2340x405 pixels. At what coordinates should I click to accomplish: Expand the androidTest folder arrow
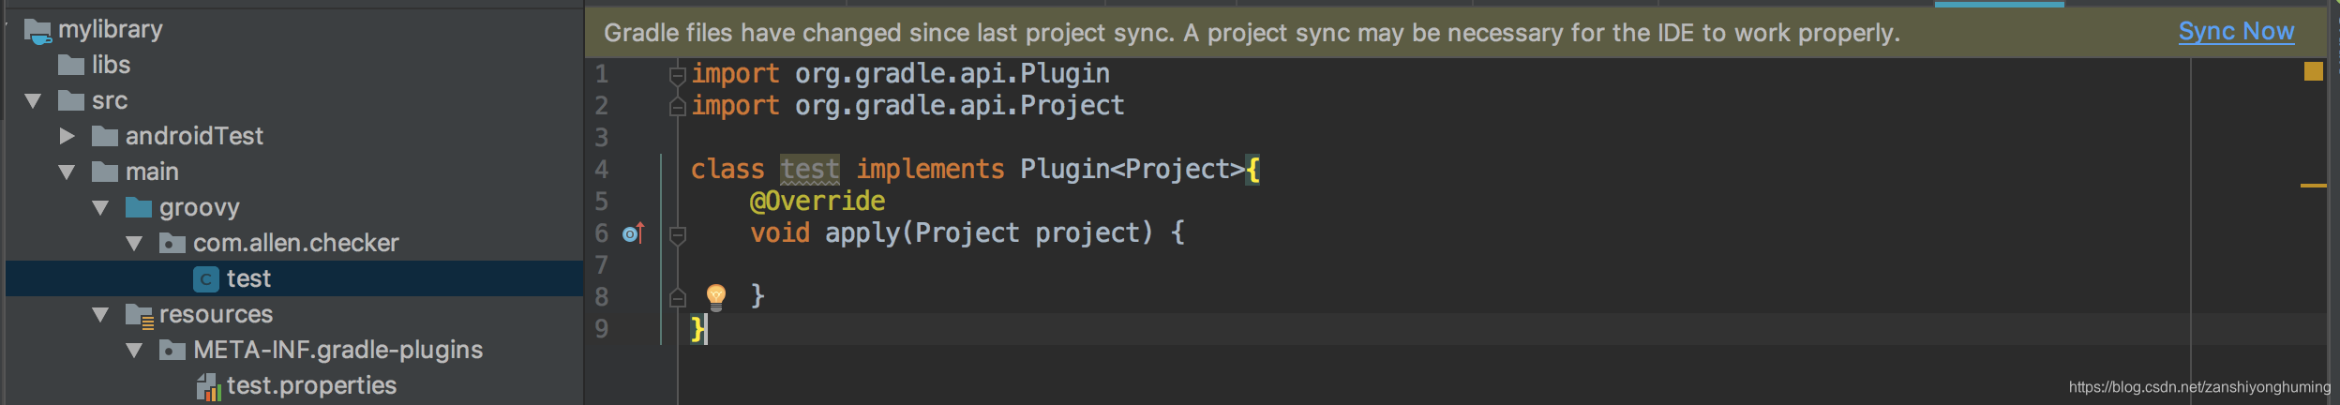pos(67,136)
